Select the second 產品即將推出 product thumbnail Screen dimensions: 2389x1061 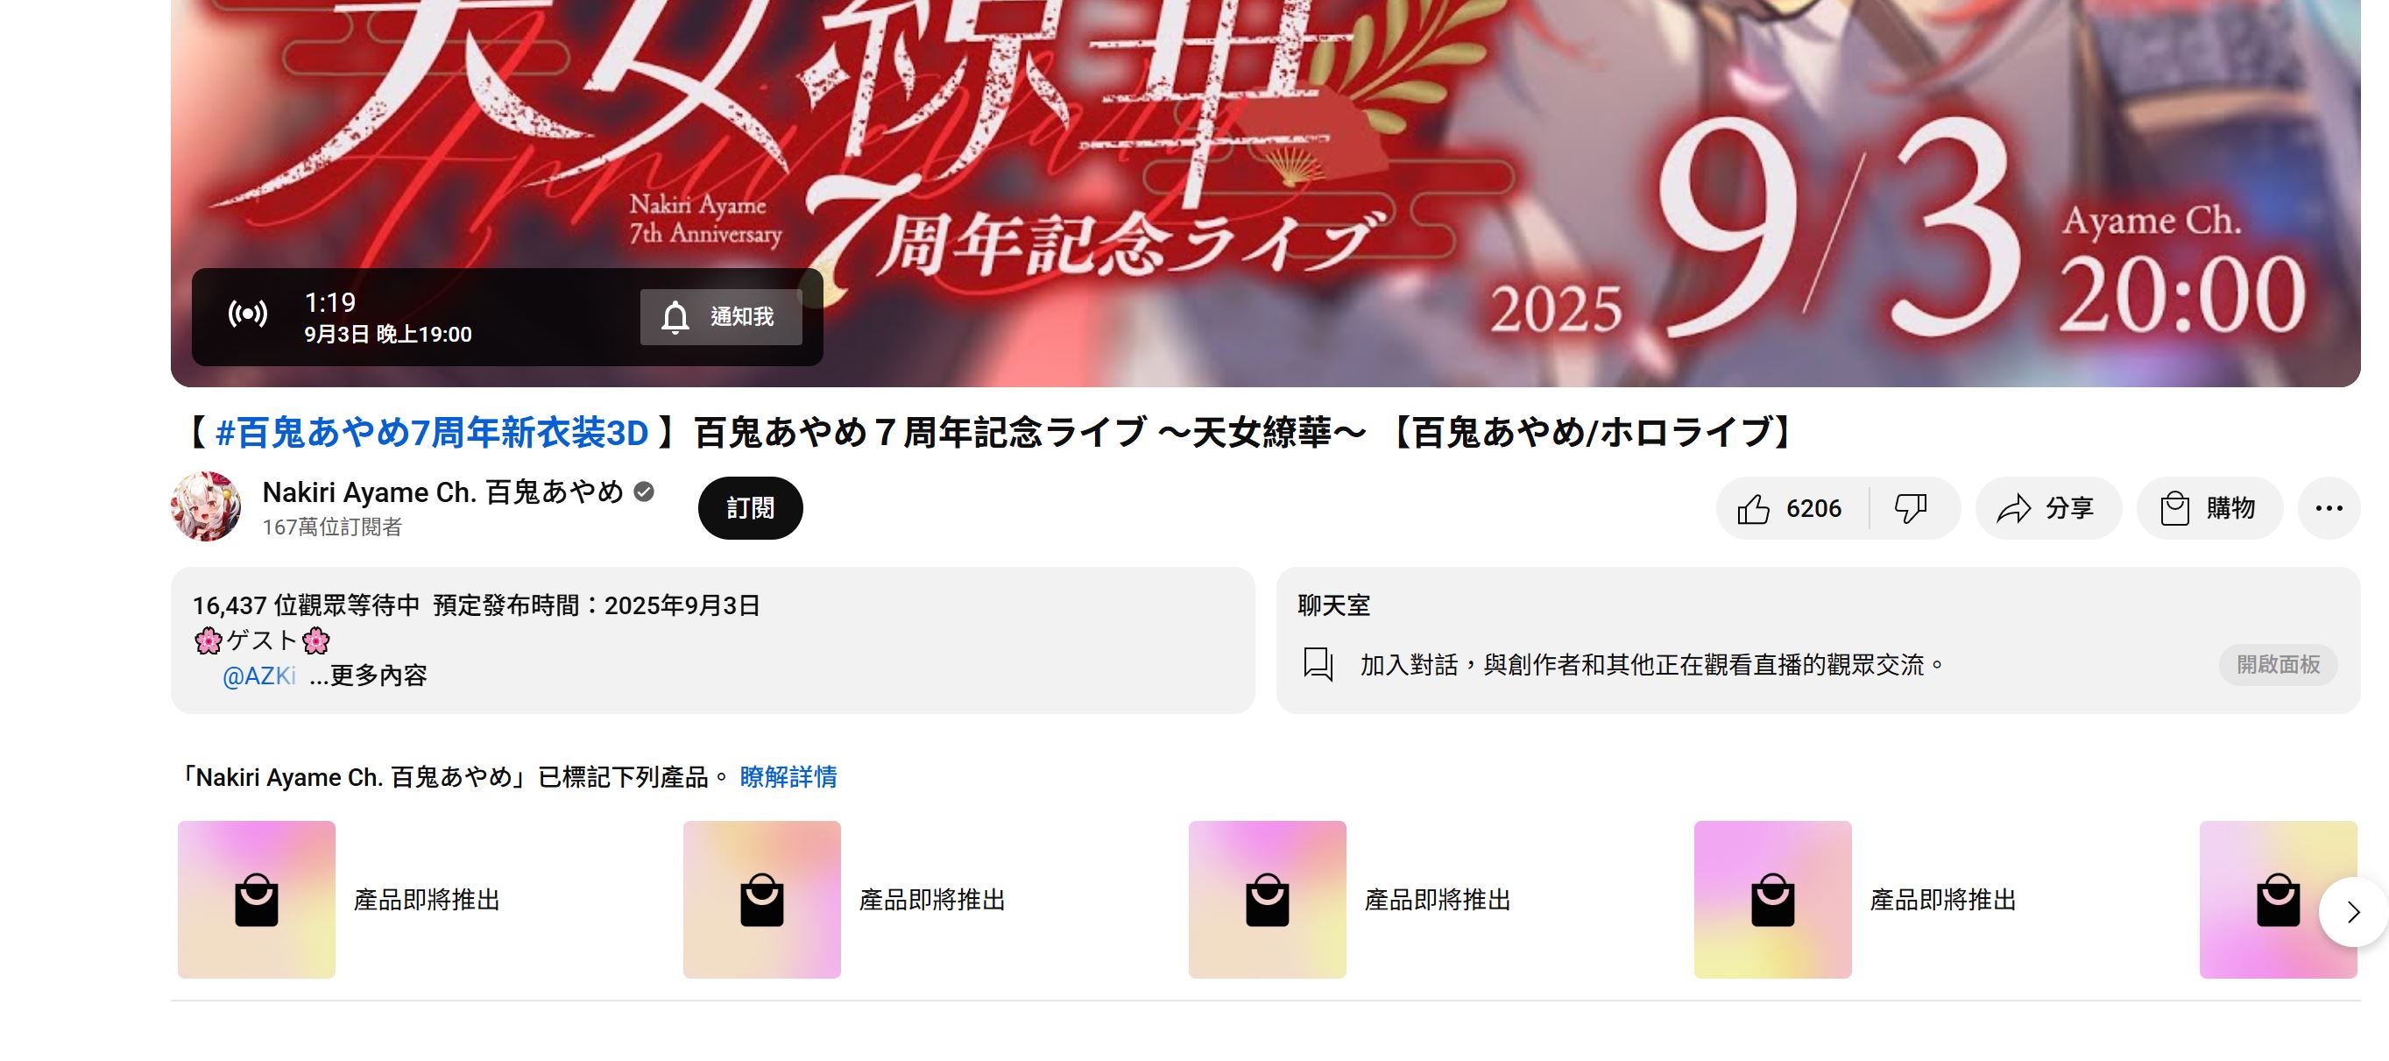762,899
